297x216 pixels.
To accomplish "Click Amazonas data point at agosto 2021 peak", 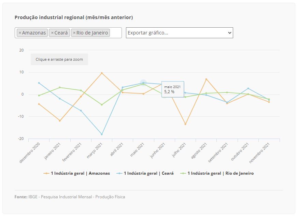I will pyautogui.click(x=206, y=79).
